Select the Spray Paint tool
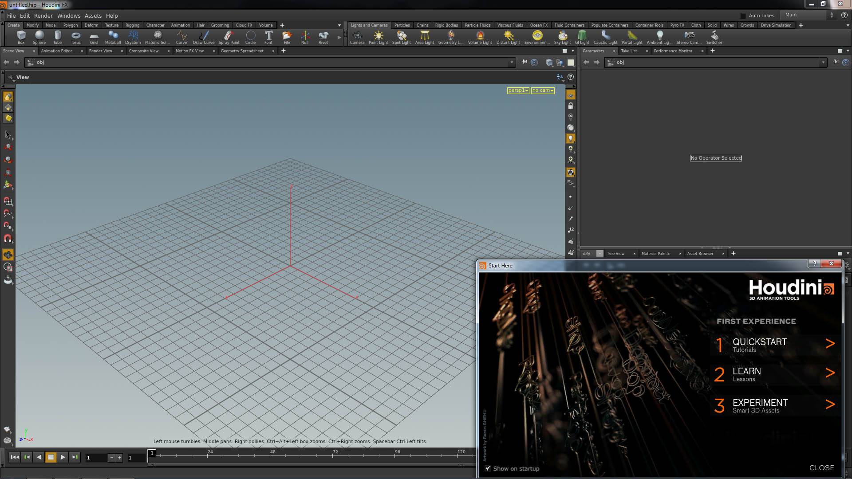852x479 pixels. coord(229,37)
